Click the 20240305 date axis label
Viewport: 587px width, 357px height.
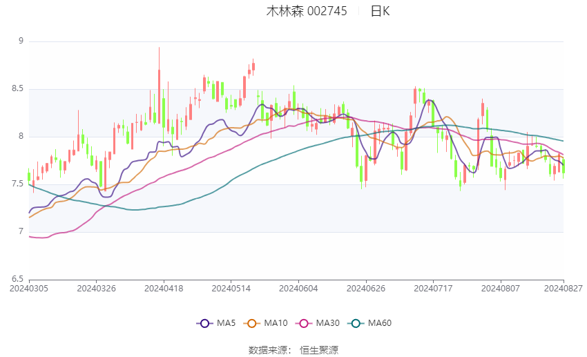click(x=29, y=289)
